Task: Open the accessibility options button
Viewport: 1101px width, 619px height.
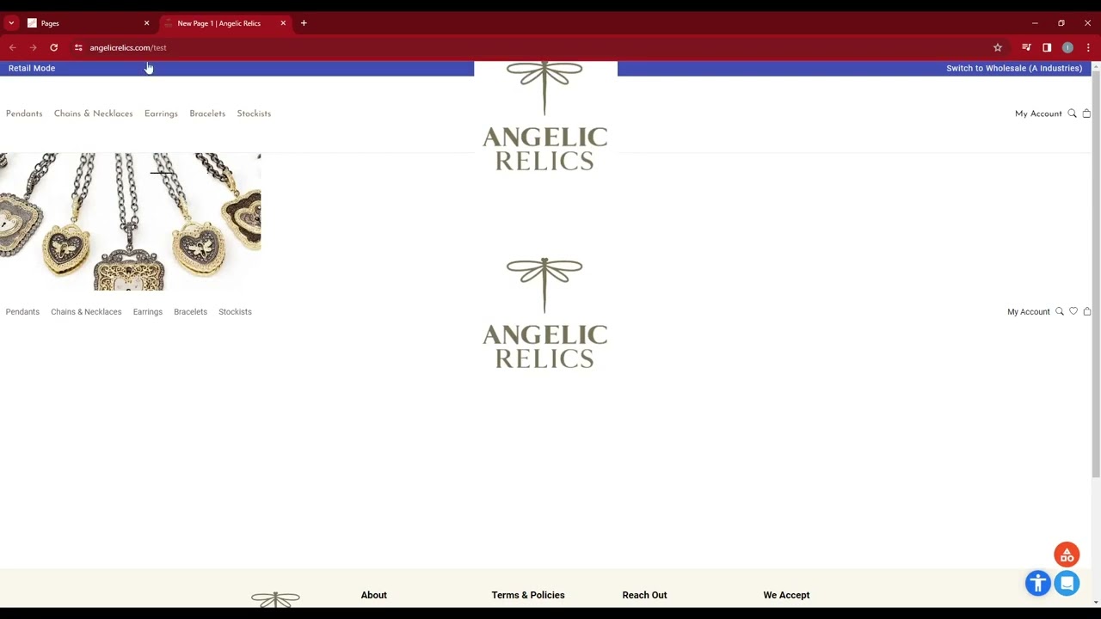Action: [1038, 584]
